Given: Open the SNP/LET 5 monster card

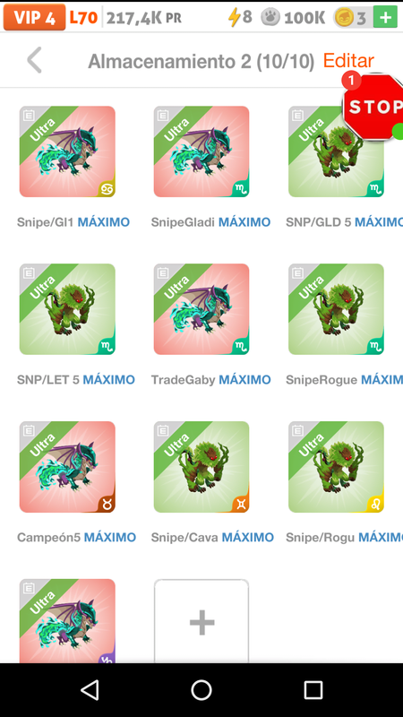Looking at the screenshot, I should click(x=67, y=309).
